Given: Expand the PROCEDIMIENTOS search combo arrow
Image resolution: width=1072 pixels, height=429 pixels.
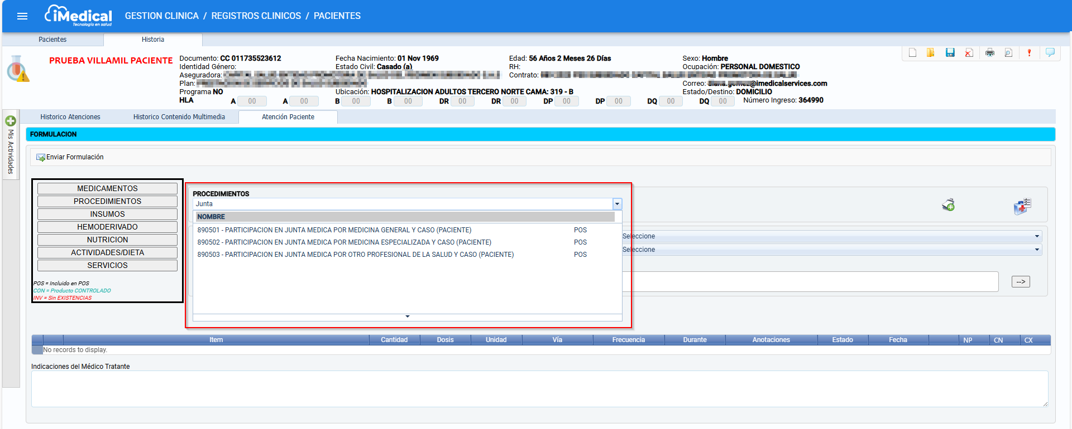Looking at the screenshot, I should pos(617,204).
